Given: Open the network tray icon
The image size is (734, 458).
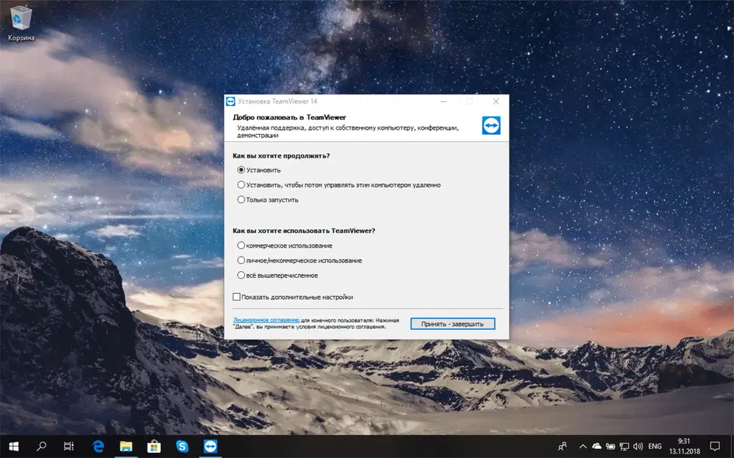Looking at the screenshot, I should coord(624,446).
